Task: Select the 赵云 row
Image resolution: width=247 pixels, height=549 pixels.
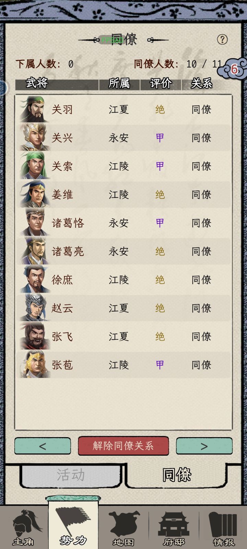Action: 123,308
